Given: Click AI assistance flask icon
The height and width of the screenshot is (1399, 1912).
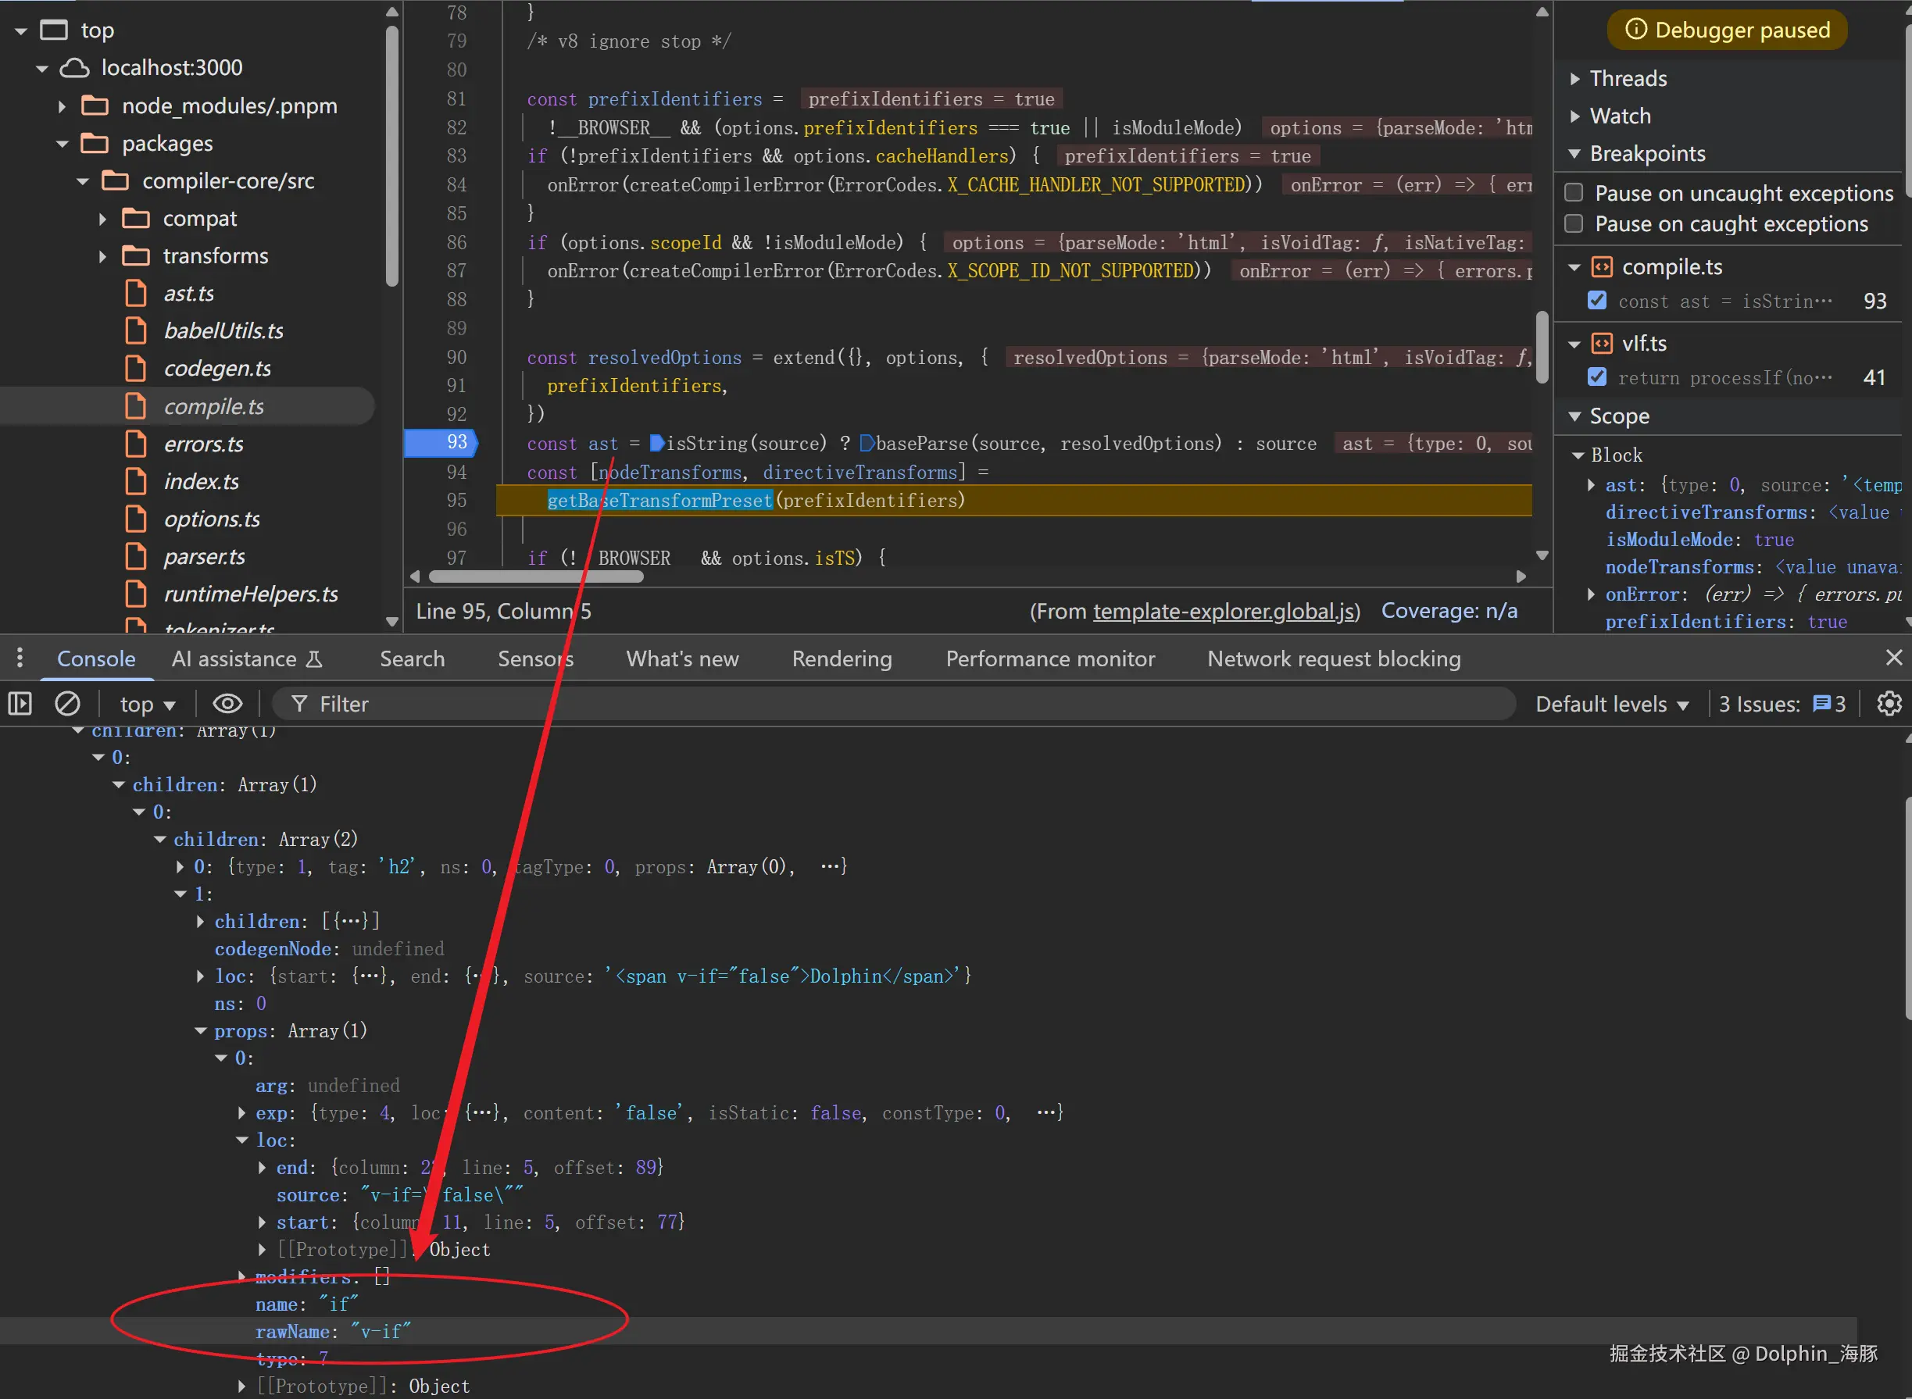Looking at the screenshot, I should coord(314,658).
